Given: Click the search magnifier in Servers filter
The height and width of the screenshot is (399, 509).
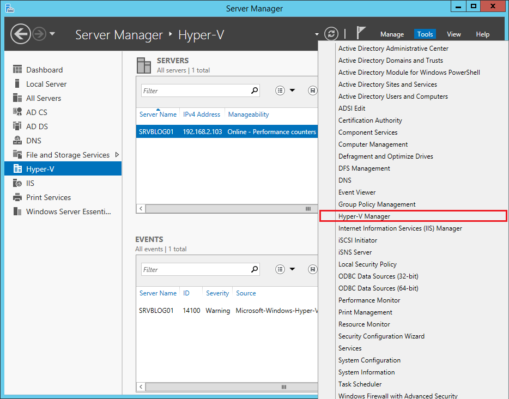Looking at the screenshot, I should click(254, 90).
